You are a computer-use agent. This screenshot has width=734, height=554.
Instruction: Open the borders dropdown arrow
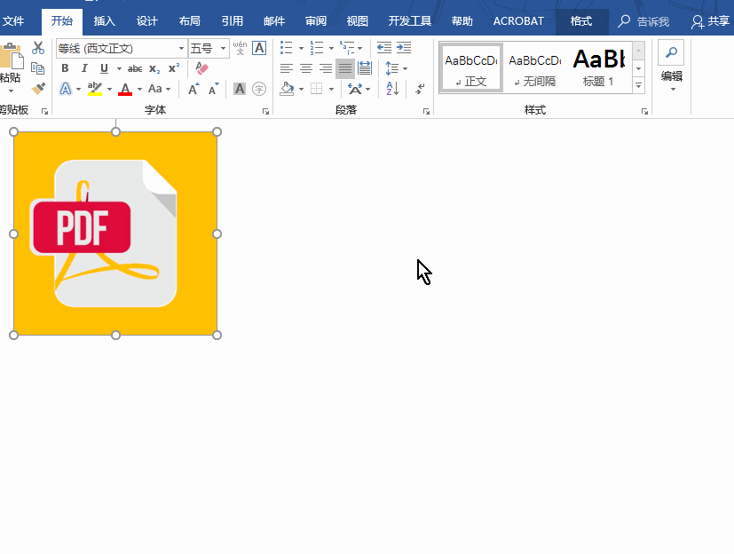tap(331, 89)
